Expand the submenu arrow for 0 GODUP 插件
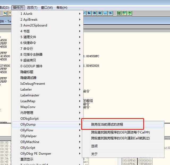The height and width of the screenshot is (165, 170). click(80, 66)
